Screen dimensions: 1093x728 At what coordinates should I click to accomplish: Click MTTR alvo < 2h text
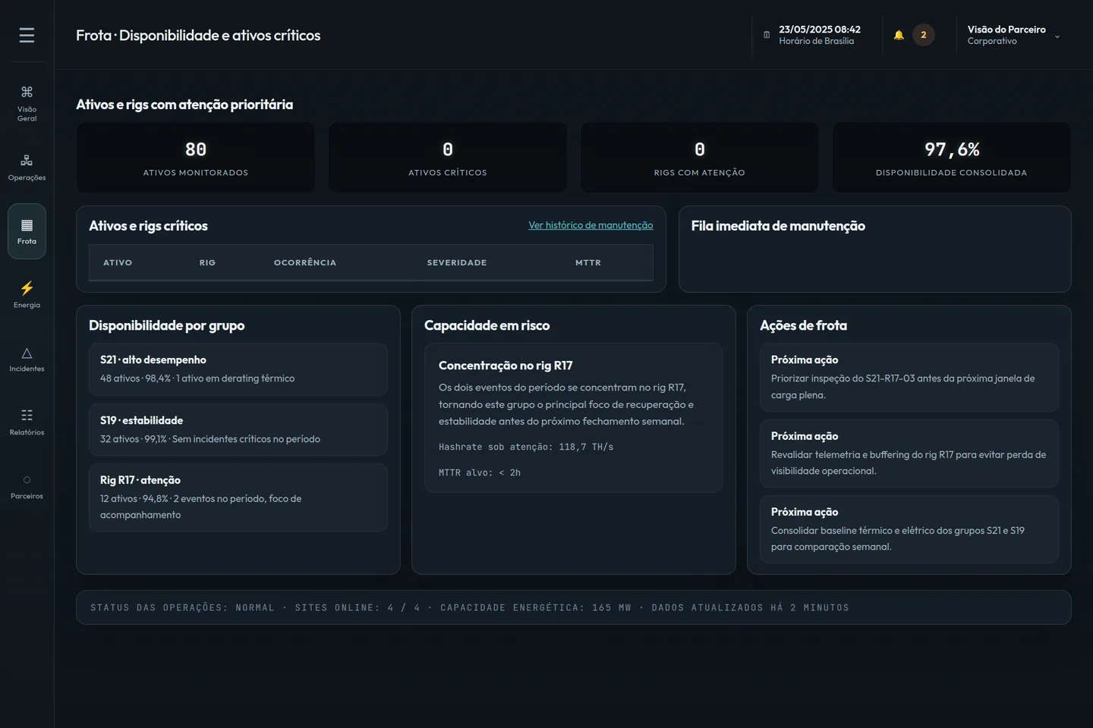480,472
